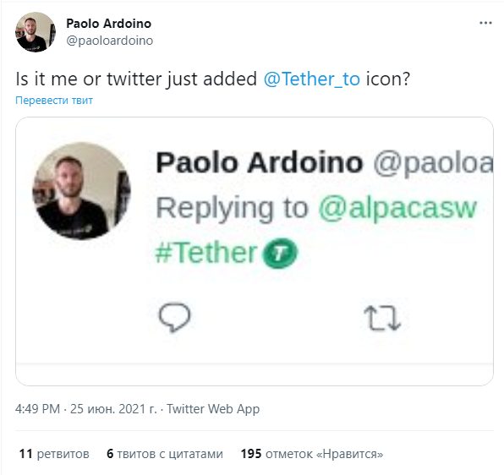The height and width of the screenshot is (475, 504).
Task: Click the reply speech bubble icon
Action: (174, 317)
